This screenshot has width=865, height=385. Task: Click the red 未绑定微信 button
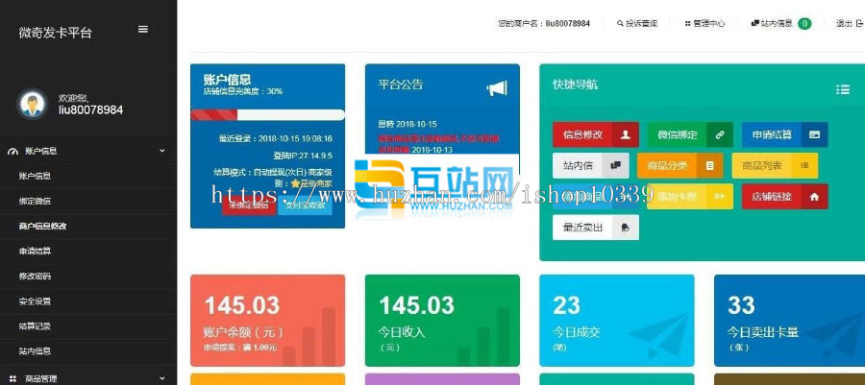pyautogui.click(x=249, y=205)
